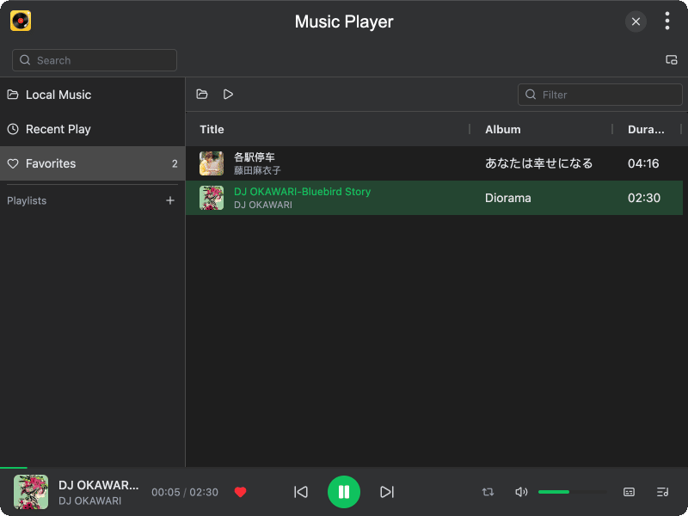Skip to next track
This screenshot has width=688, height=516.
pyautogui.click(x=386, y=492)
